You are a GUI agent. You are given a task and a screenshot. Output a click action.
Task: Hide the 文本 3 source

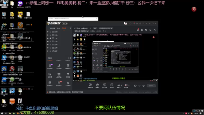pos(48,41)
